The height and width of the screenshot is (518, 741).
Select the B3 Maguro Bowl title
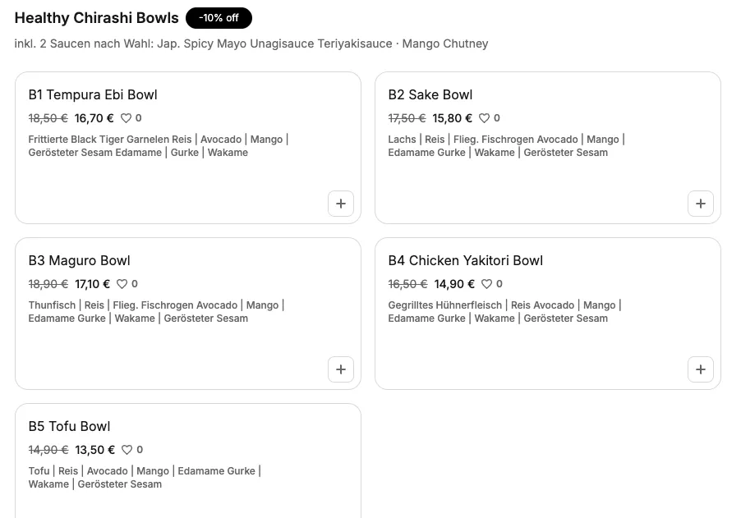[x=80, y=260]
